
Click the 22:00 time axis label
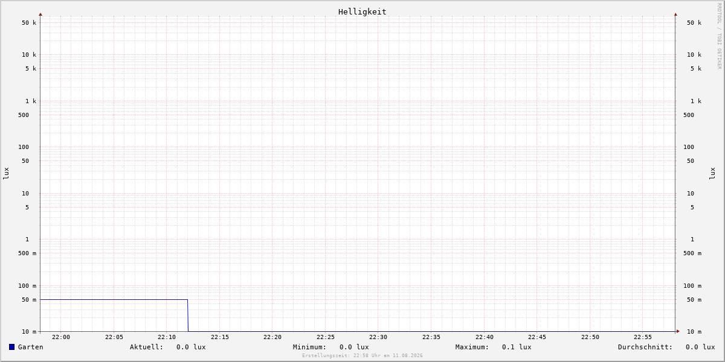click(x=61, y=337)
